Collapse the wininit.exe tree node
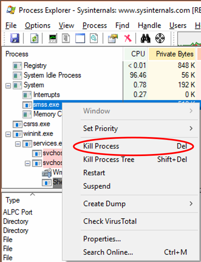The image size is (201, 262). (x=8, y=134)
